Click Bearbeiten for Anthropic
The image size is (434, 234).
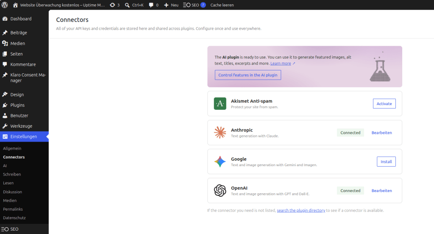[x=382, y=133]
